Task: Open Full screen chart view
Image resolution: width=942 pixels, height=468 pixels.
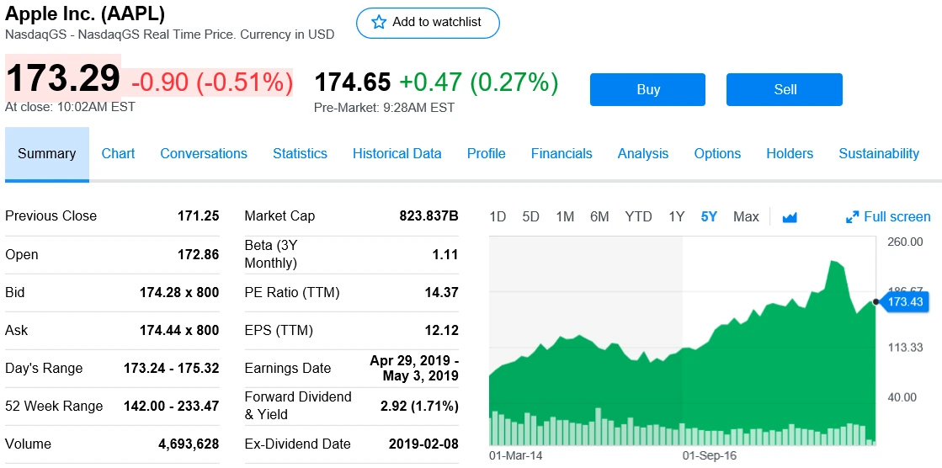Action: click(x=888, y=217)
